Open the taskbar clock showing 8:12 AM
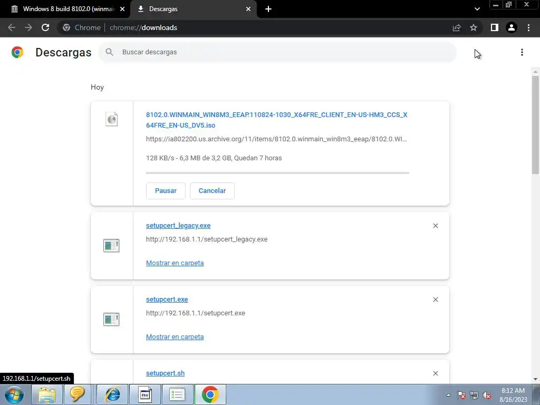Viewport: 540px width, 405px height. pyautogui.click(x=513, y=395)
